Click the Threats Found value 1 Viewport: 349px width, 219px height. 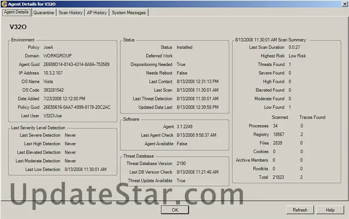pos(290,64)
